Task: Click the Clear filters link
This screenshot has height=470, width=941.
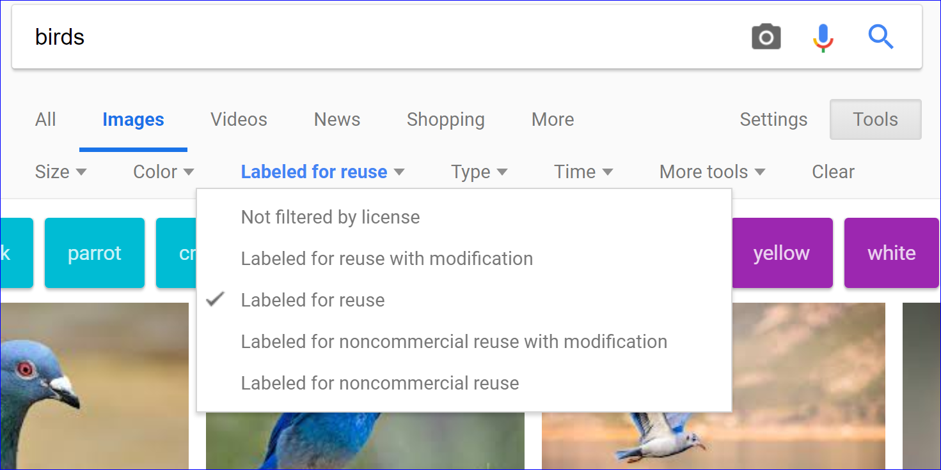Action: pyautogui.click(x=833, y=172)
